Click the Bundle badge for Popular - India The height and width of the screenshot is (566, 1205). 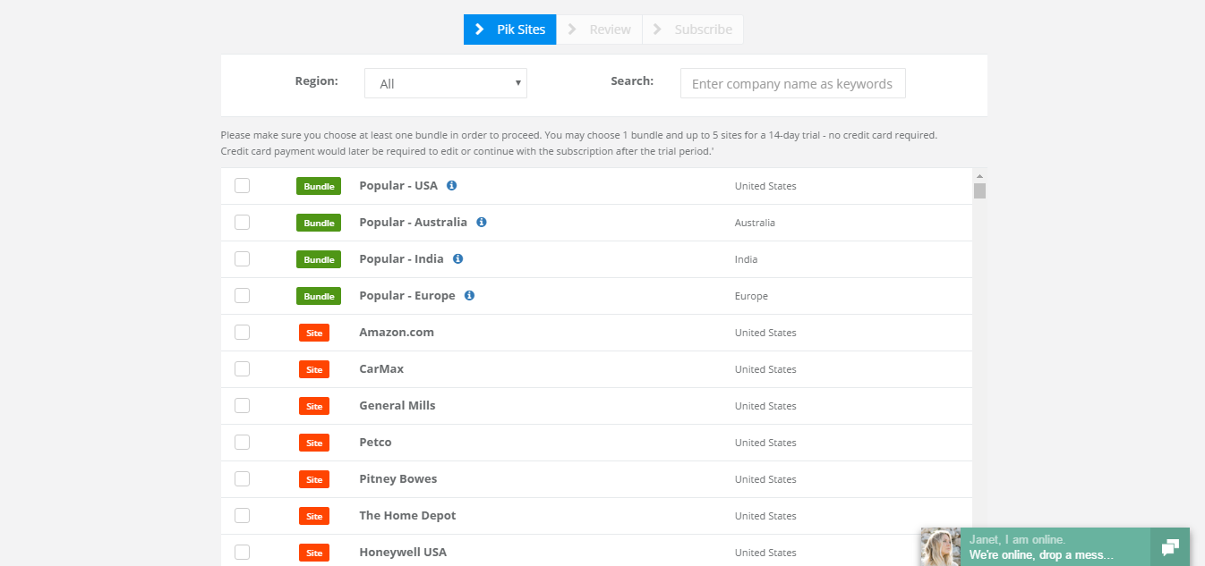pos(319,259)
